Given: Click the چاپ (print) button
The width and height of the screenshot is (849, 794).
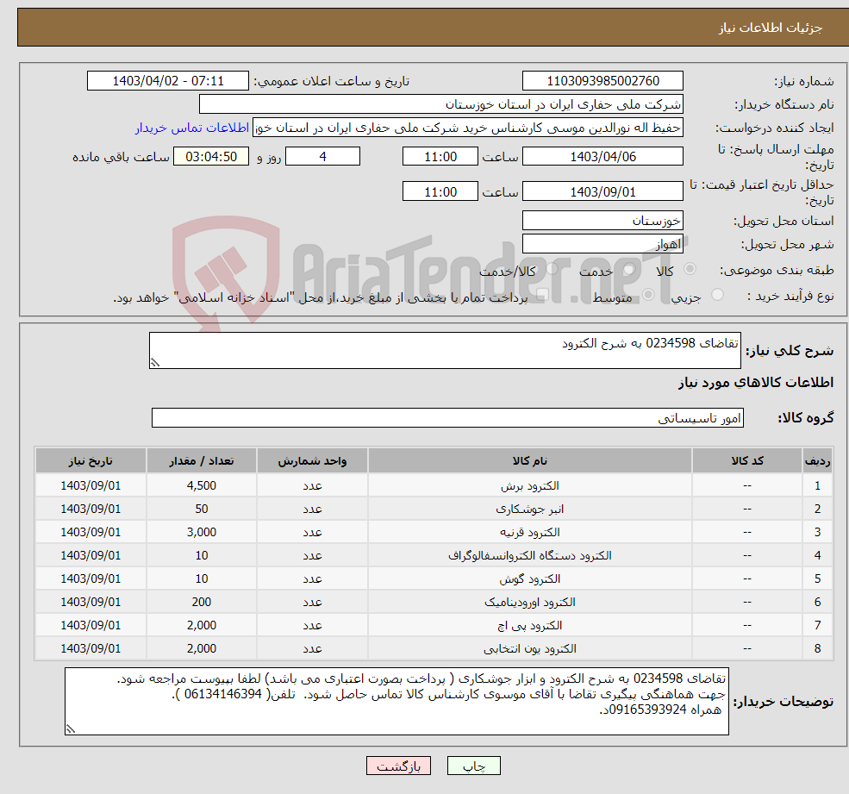Looking at the screenshot, I should 473,766.
